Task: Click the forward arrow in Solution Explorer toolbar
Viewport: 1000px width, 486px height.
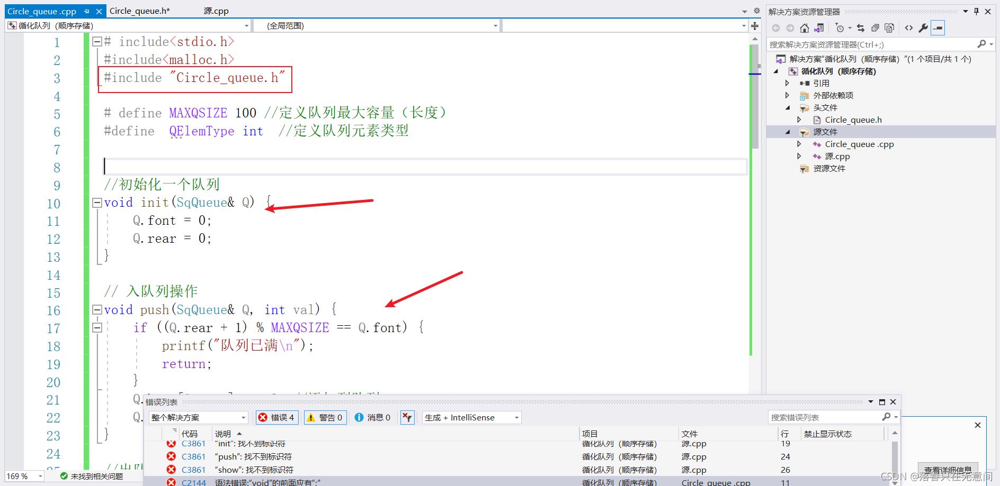Action: coord(790,28)
